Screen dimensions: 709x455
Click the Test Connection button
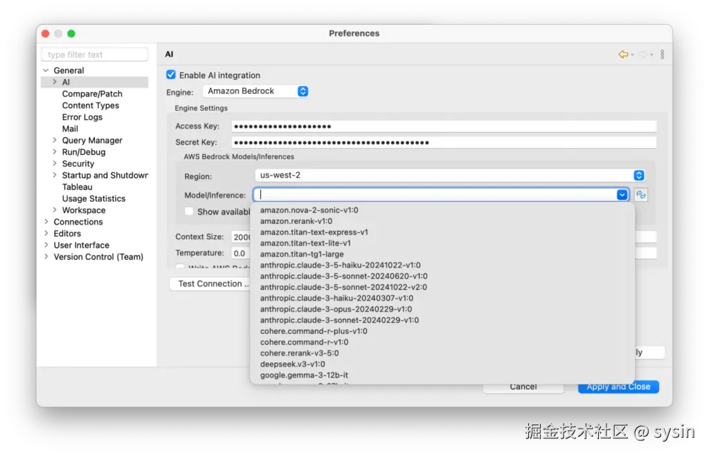tap(210, 284)
